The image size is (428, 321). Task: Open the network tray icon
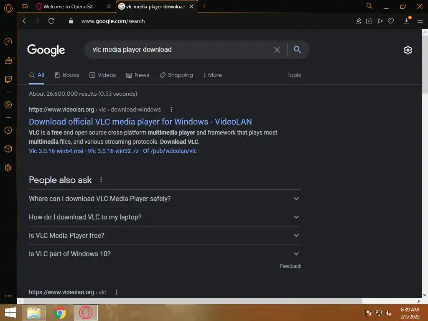pyautogui.click(x=379, y=313)
